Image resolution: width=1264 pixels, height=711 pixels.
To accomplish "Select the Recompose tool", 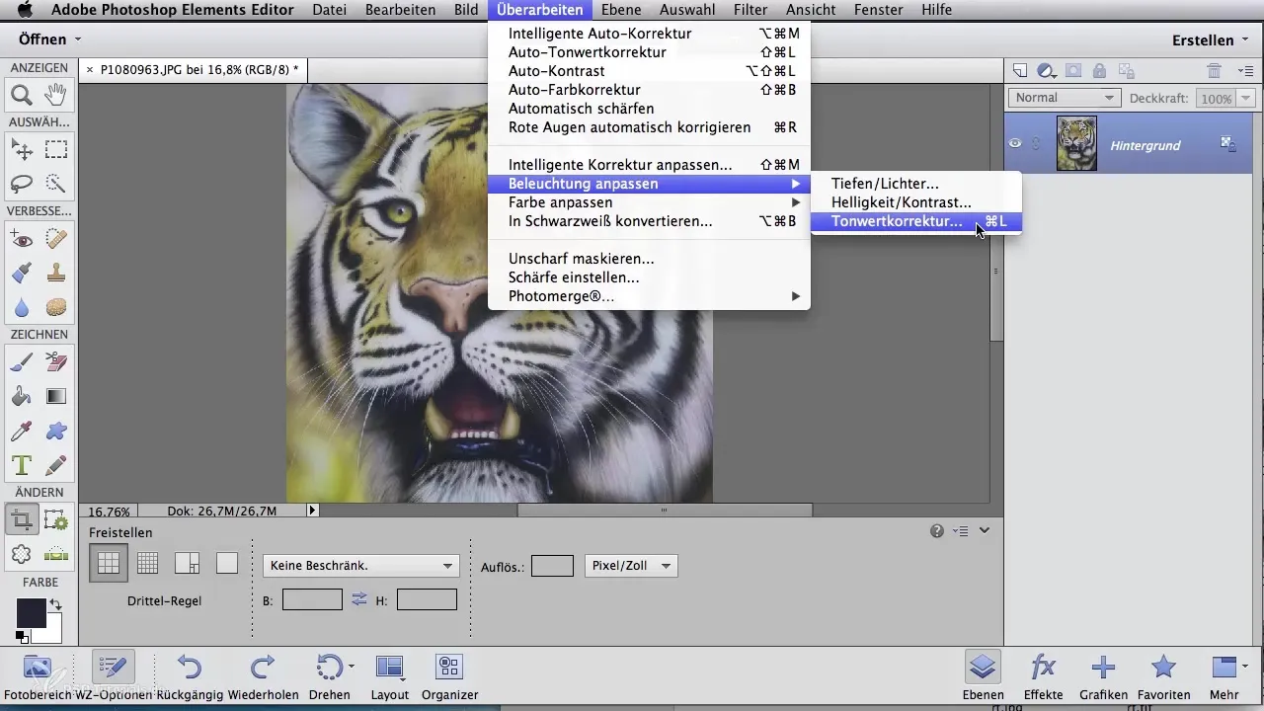I will pyautogui.click(x=56, y=519).
